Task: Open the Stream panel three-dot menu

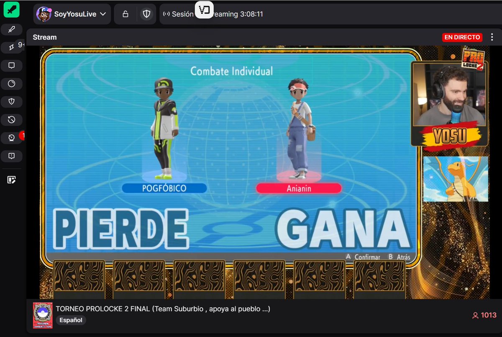Action: point(492,37)
